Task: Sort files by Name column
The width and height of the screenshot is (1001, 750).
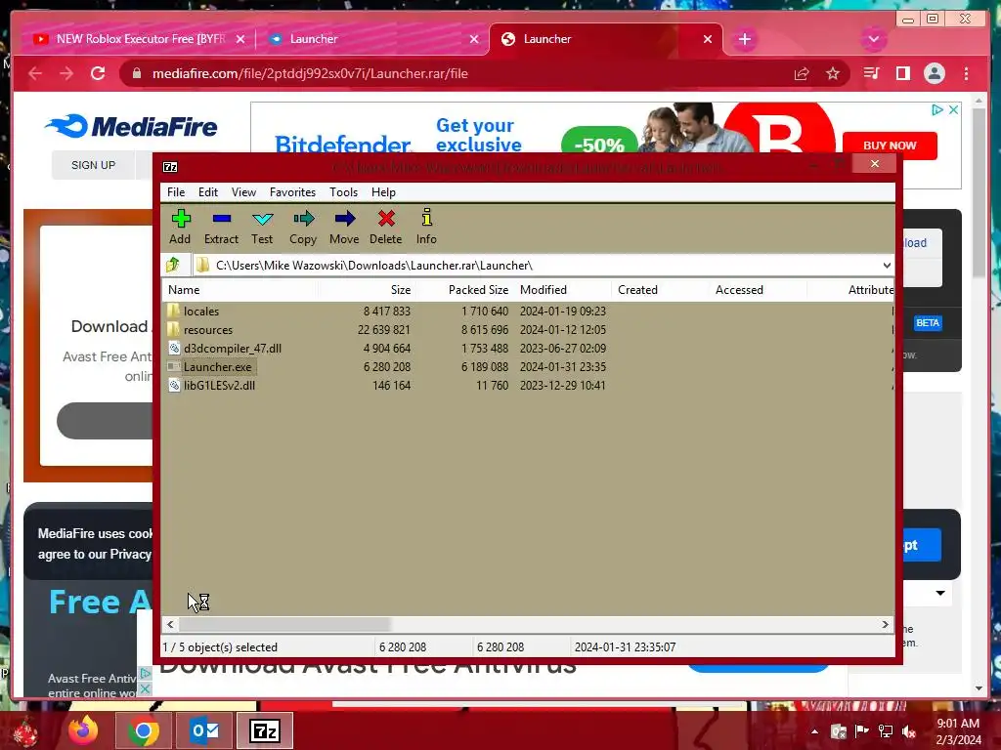Action: click(x=239, y=289)
